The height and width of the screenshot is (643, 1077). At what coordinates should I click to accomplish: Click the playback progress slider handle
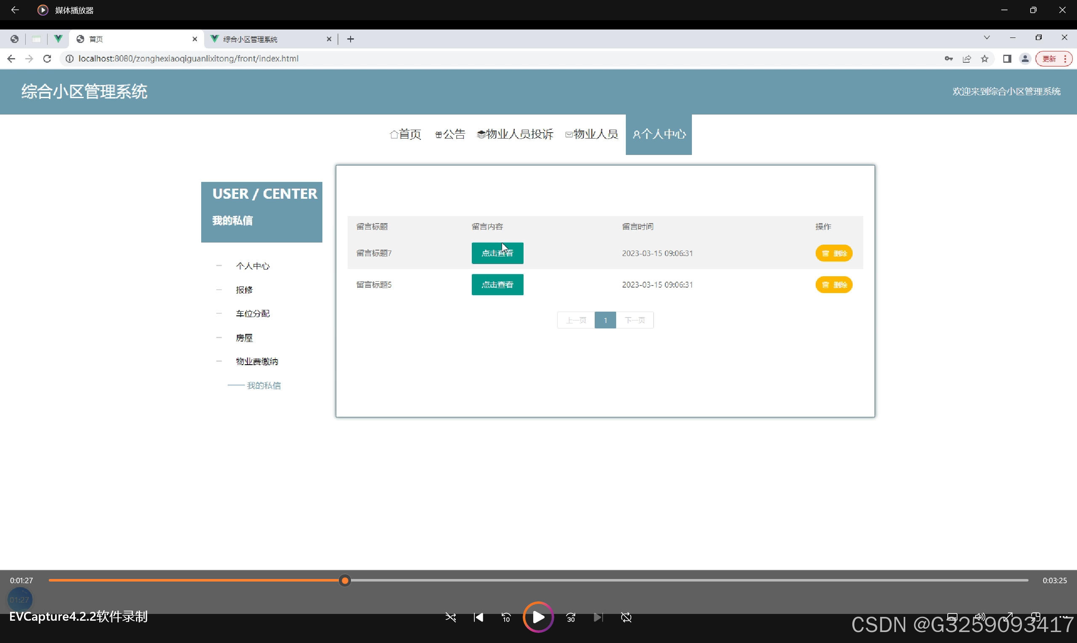tap(345, 581)
